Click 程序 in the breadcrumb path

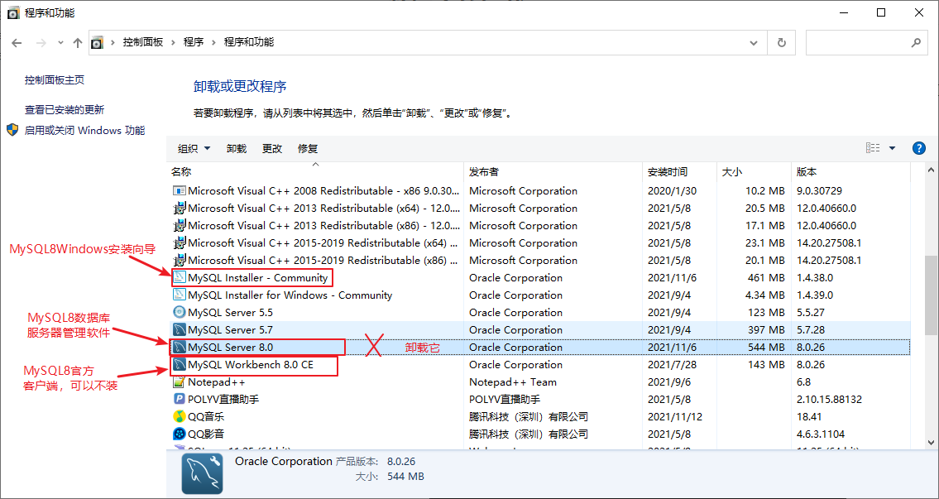tap(194, 42)
